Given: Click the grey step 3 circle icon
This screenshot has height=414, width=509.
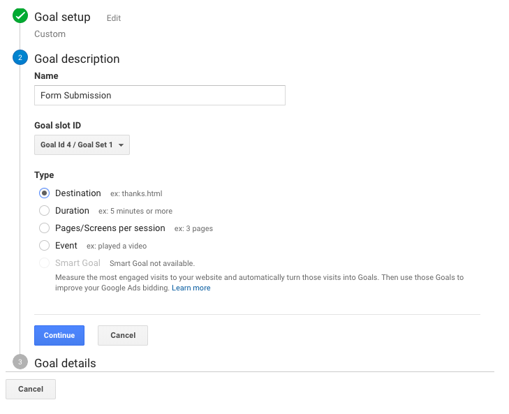Looking at the screenshot, I should (x=20, y=362).
